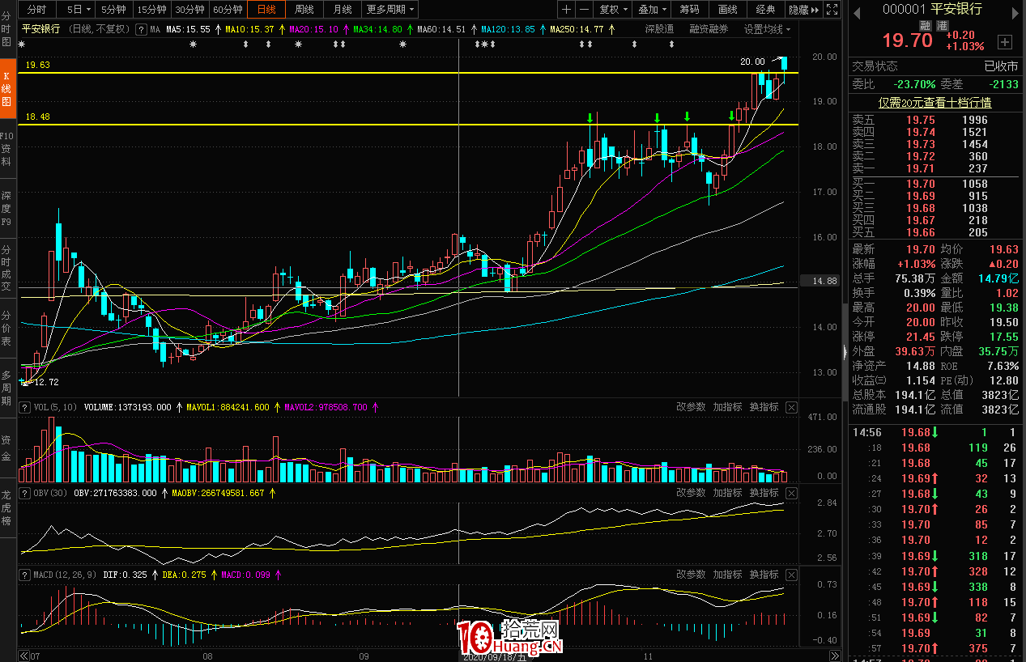Close the VOL indicator panel
The width and height of the screenshot is (1026, 662).
pyautogui.click(x=791, y=407)
